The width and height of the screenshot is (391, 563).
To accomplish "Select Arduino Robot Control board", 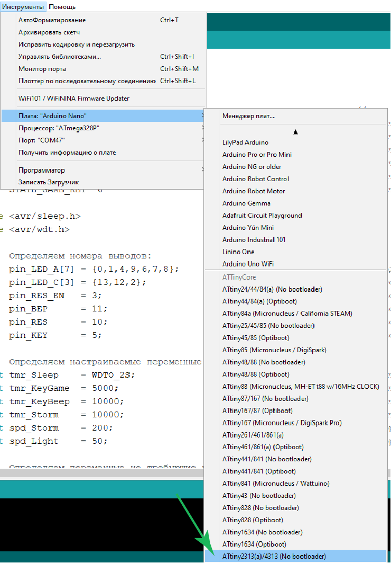I will [296, 179].
